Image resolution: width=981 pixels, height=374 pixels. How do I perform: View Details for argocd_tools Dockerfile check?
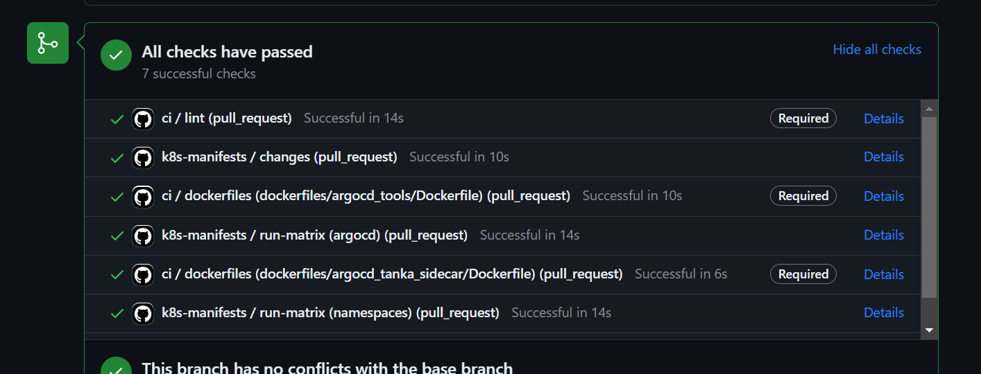[x=883, y=196]
